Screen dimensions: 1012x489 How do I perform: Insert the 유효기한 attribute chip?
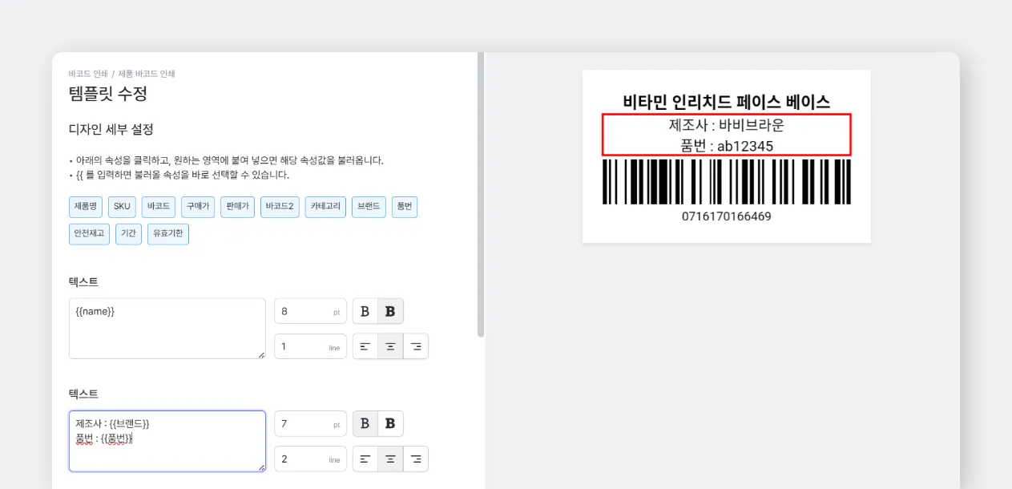(x=167, y=234)
